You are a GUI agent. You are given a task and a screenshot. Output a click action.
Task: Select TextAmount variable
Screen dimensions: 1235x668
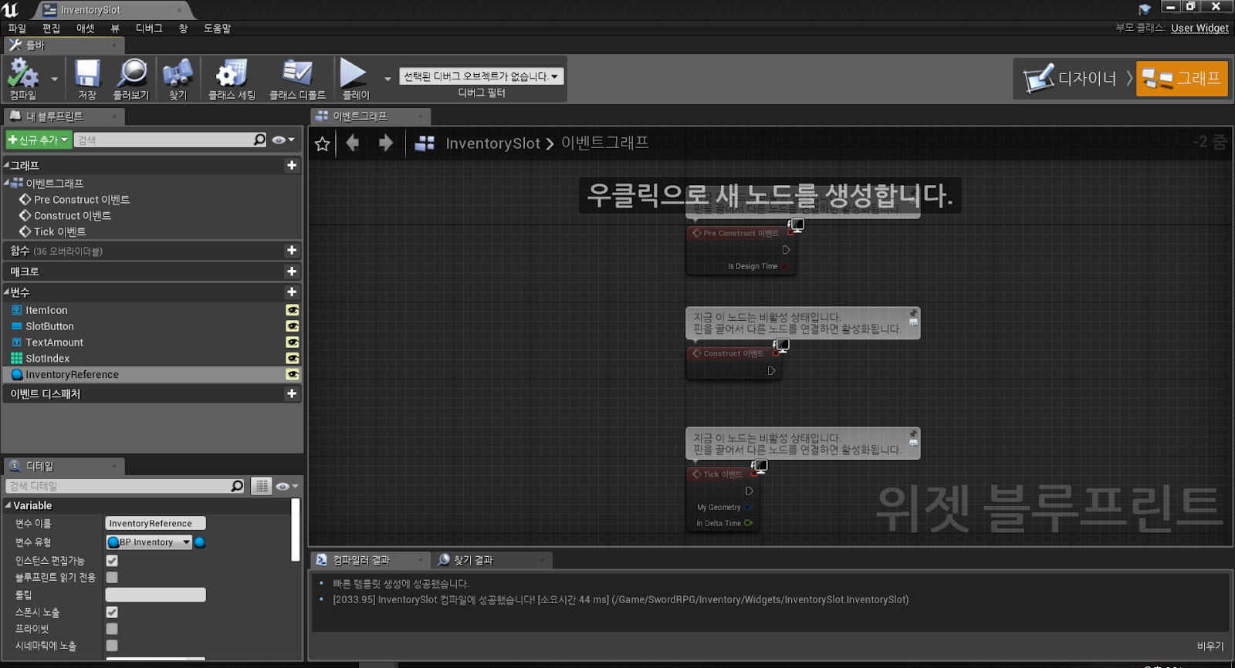pos(54,342)
